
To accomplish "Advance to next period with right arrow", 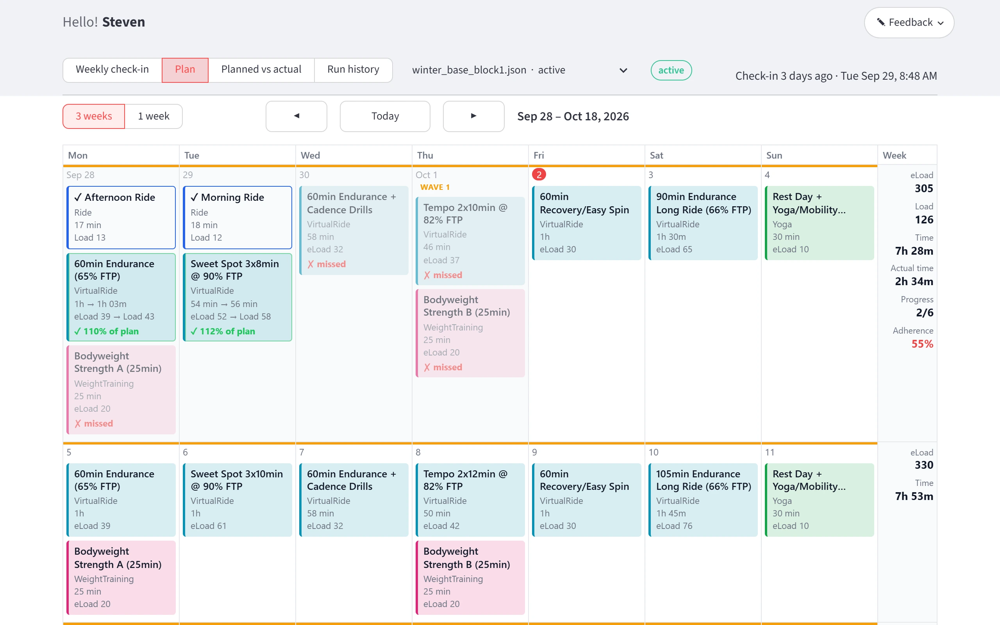I will tap(473, 116).
